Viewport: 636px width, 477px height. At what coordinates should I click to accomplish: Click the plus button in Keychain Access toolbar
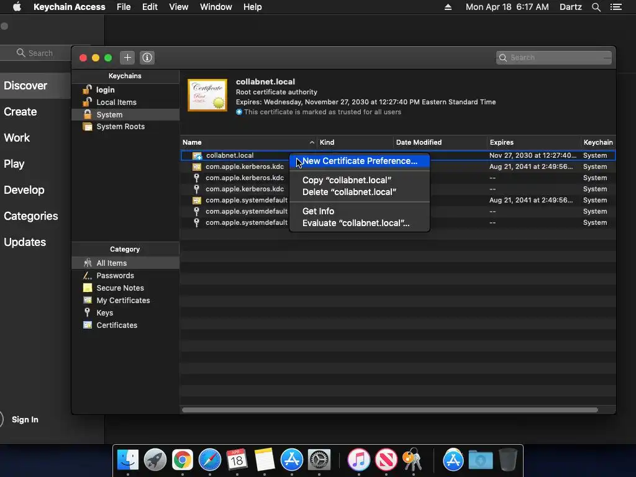pyautogui.click(x=127, y=58)
